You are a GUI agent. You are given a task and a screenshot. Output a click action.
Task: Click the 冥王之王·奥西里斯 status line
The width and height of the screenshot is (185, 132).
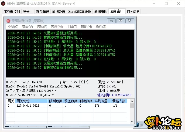(x=31, y=91)
